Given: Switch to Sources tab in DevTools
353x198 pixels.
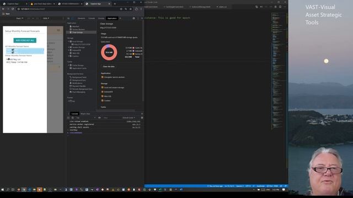Looking at the screenshot, I should (101, 18).
